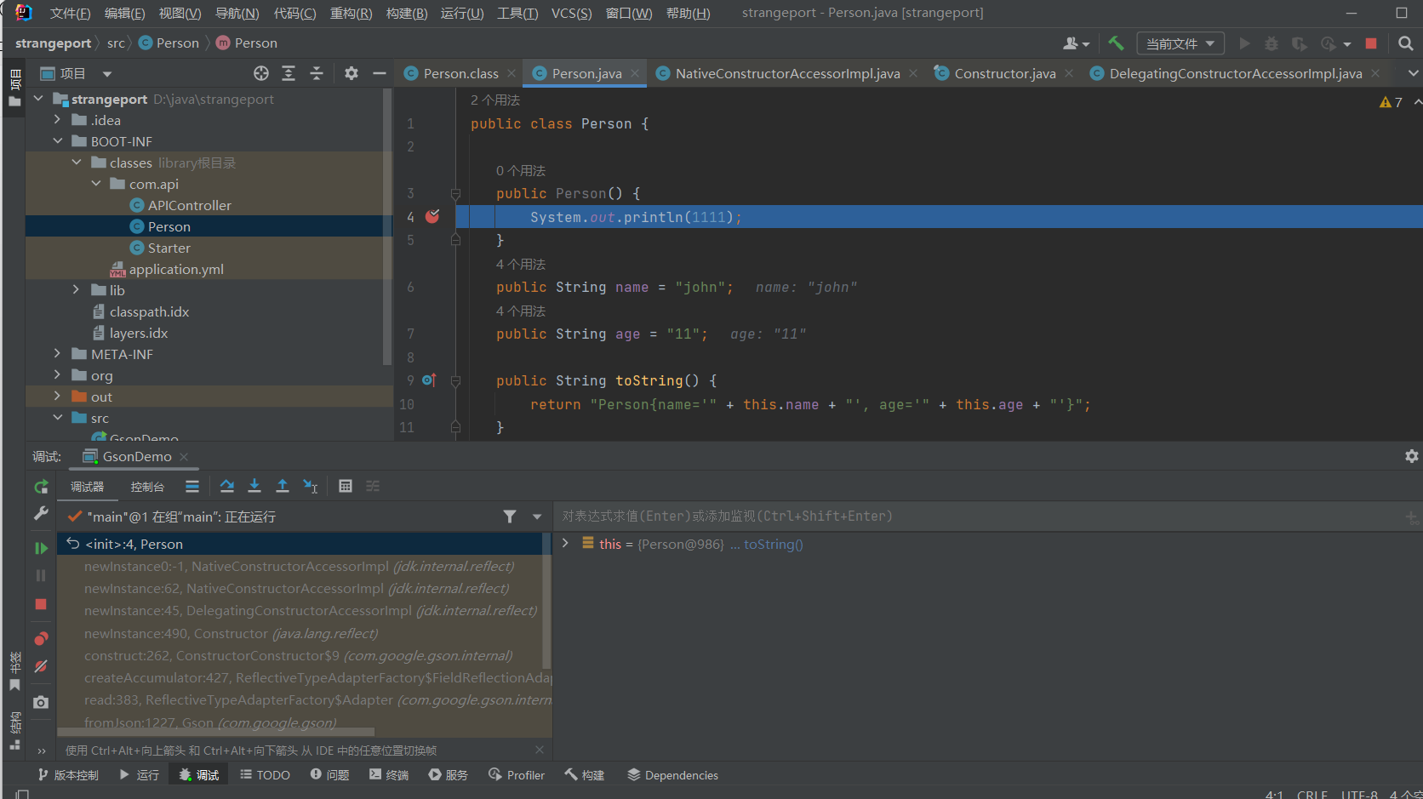Expand all in Project panel

(289, 73)
